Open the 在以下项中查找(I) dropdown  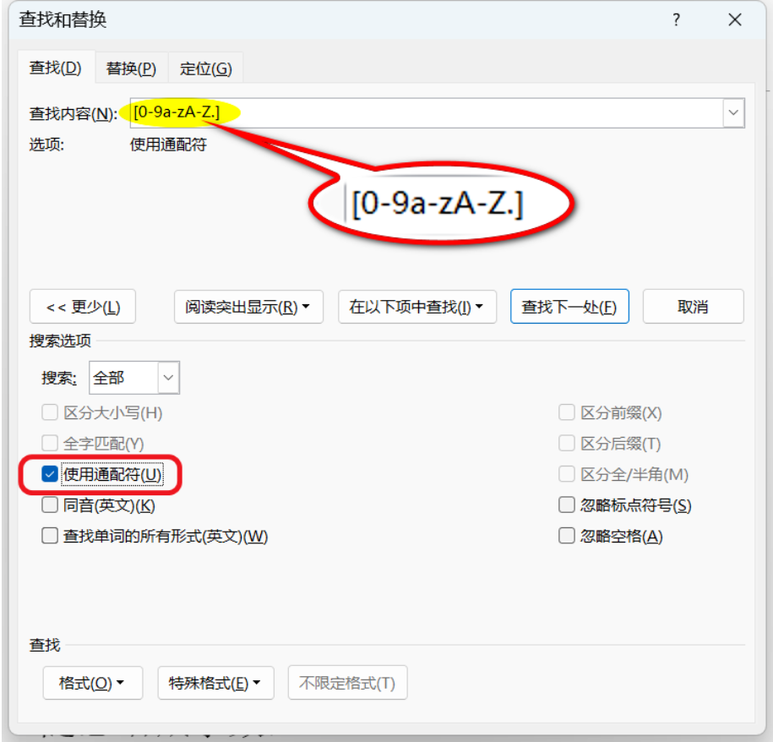pos(416,307)
